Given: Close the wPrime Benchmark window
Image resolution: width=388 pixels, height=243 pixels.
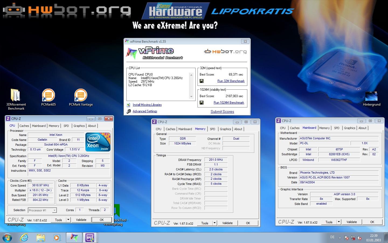Looking at the screenshot, I should tap(245, 41).
